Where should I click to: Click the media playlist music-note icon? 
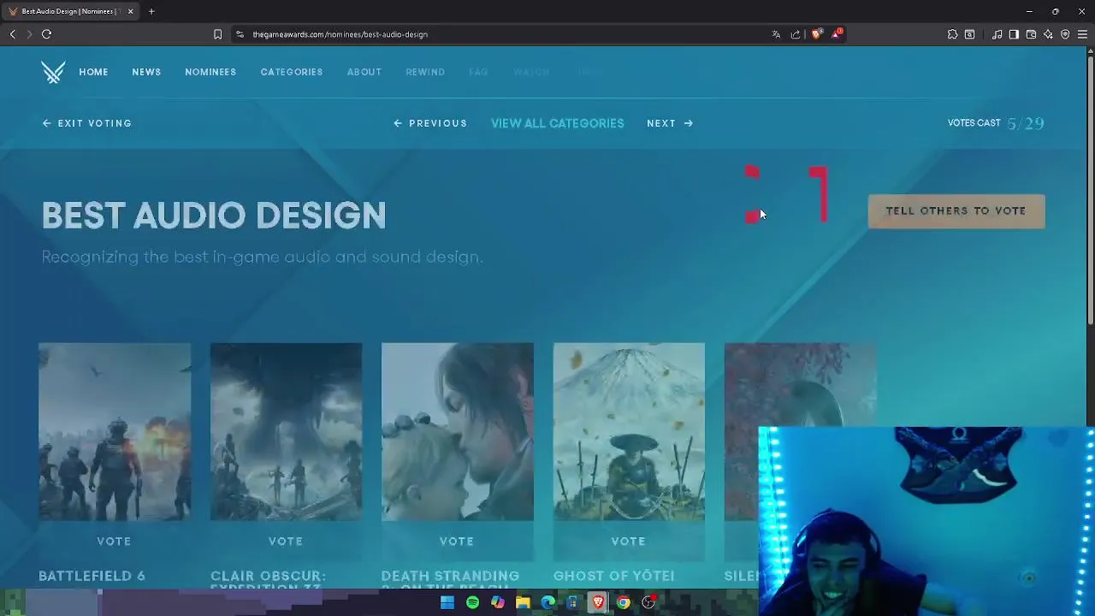tap(997, 34)
